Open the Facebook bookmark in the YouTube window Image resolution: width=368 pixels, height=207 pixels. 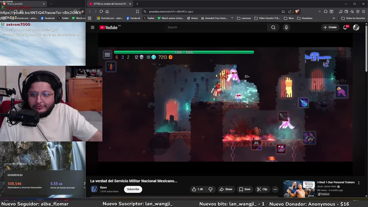133,18
